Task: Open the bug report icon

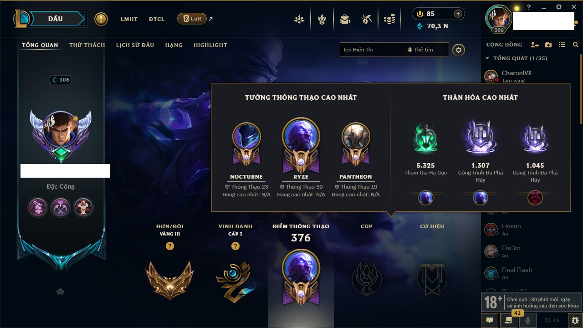Action: pos(575,320)
